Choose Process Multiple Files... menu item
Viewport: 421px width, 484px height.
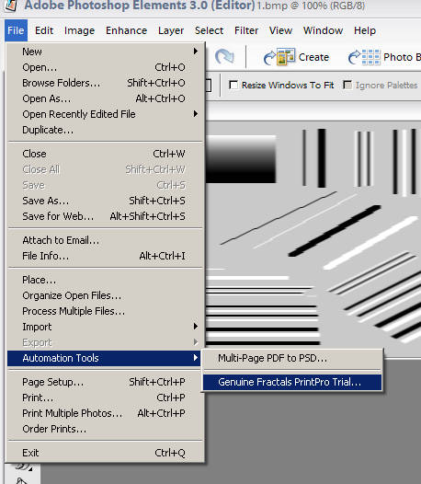[x=105, y=311]
